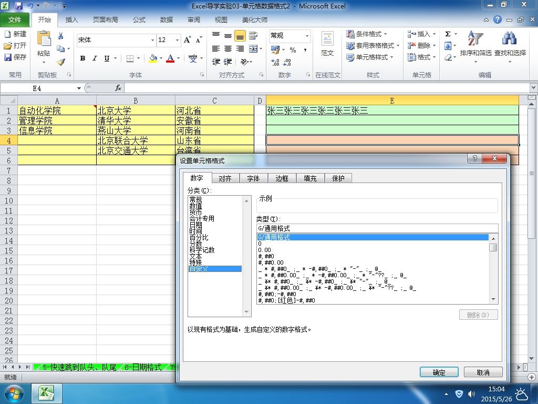Align text to top of cell
Viewport: 538px width, 404px height.
point(216,35)
